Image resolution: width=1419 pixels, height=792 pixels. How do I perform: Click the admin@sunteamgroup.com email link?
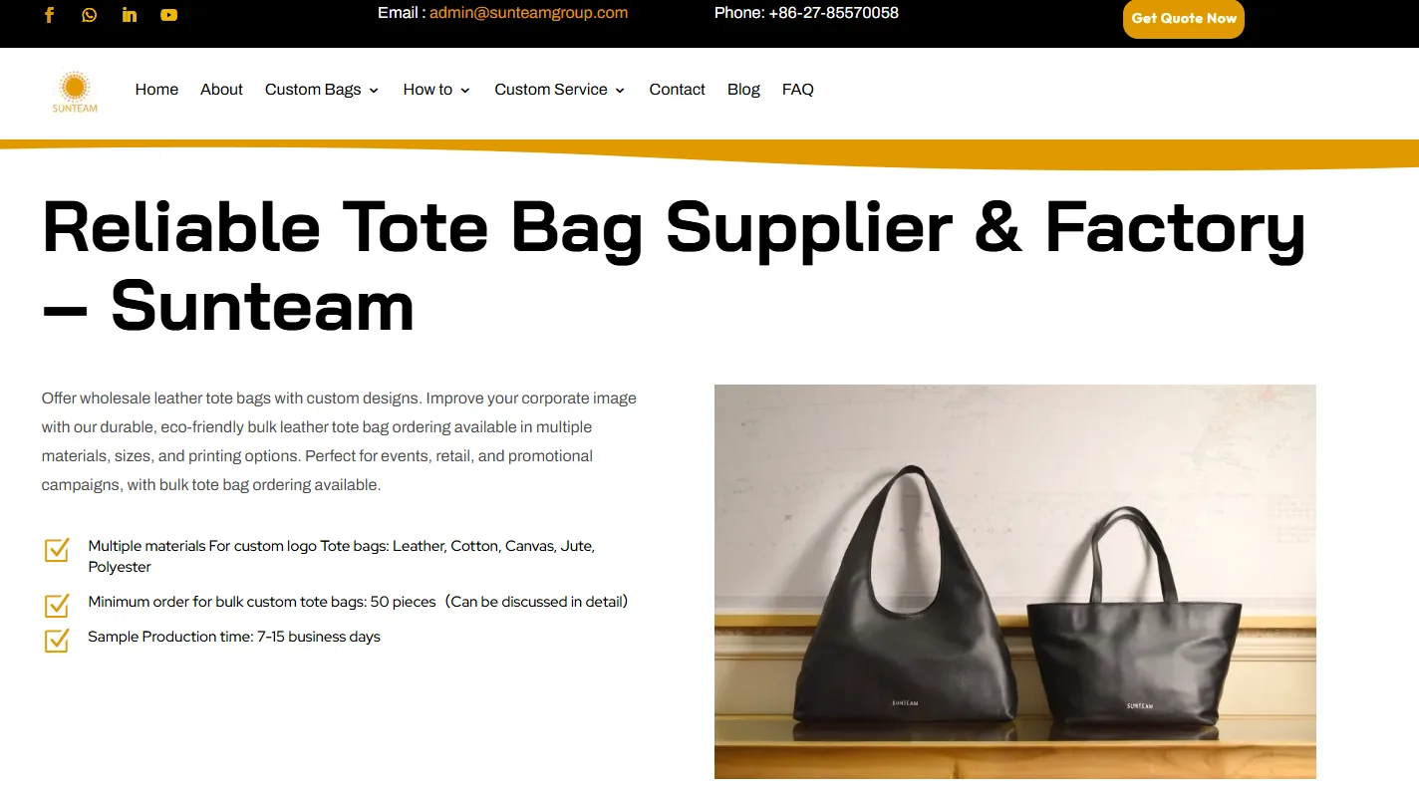click(x=528, y=13)
